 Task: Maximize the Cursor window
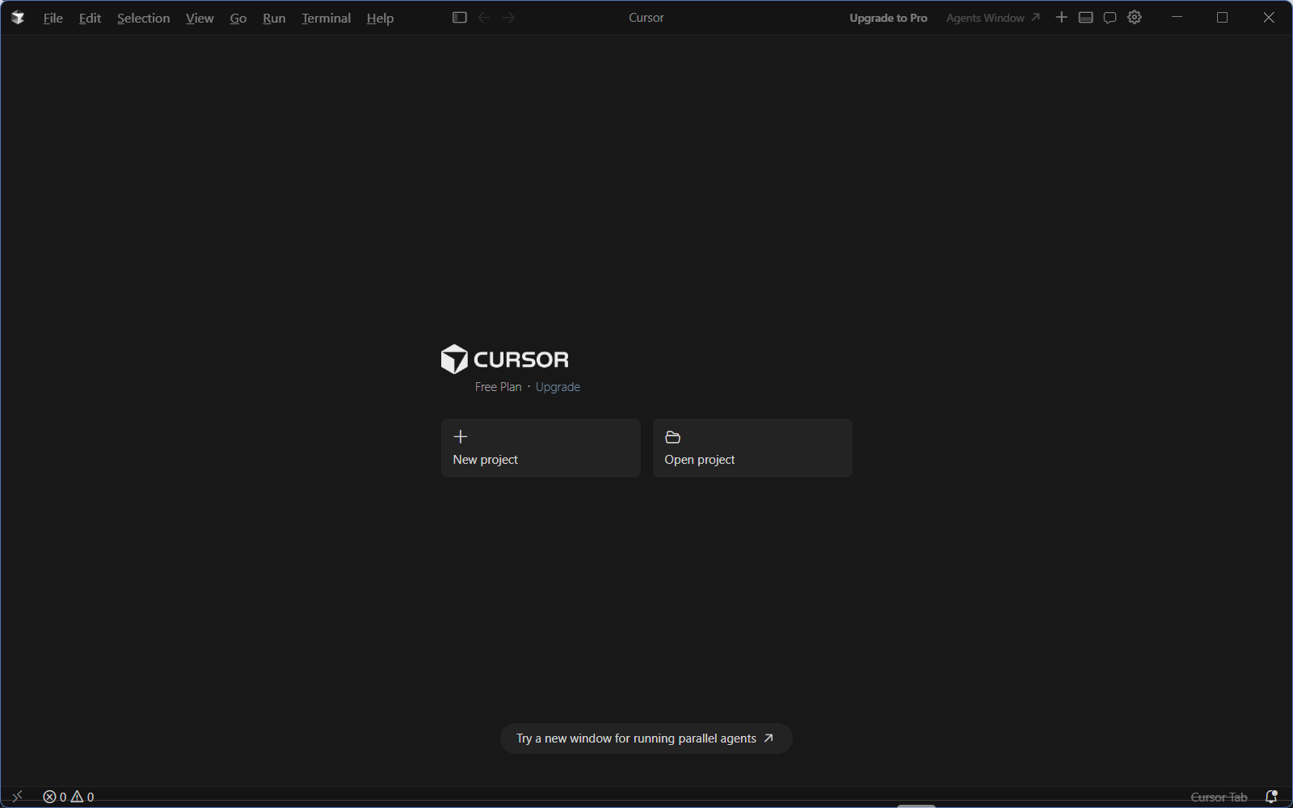point(1223,18)
